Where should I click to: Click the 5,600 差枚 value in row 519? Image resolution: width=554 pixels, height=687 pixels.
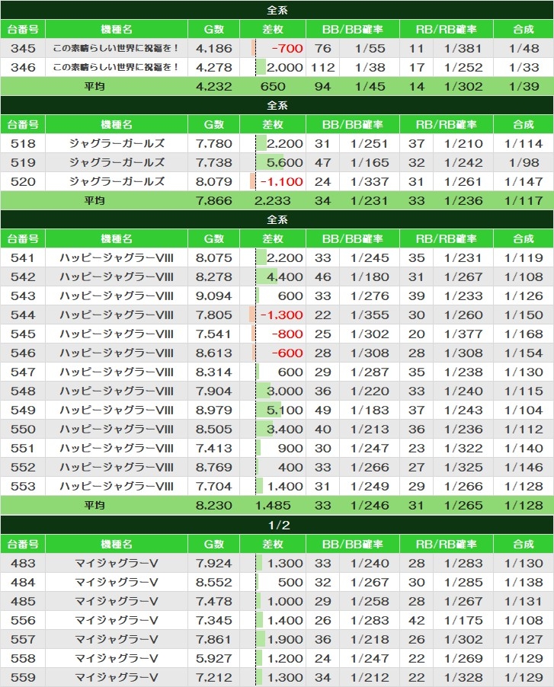click(x=284, y=162)
